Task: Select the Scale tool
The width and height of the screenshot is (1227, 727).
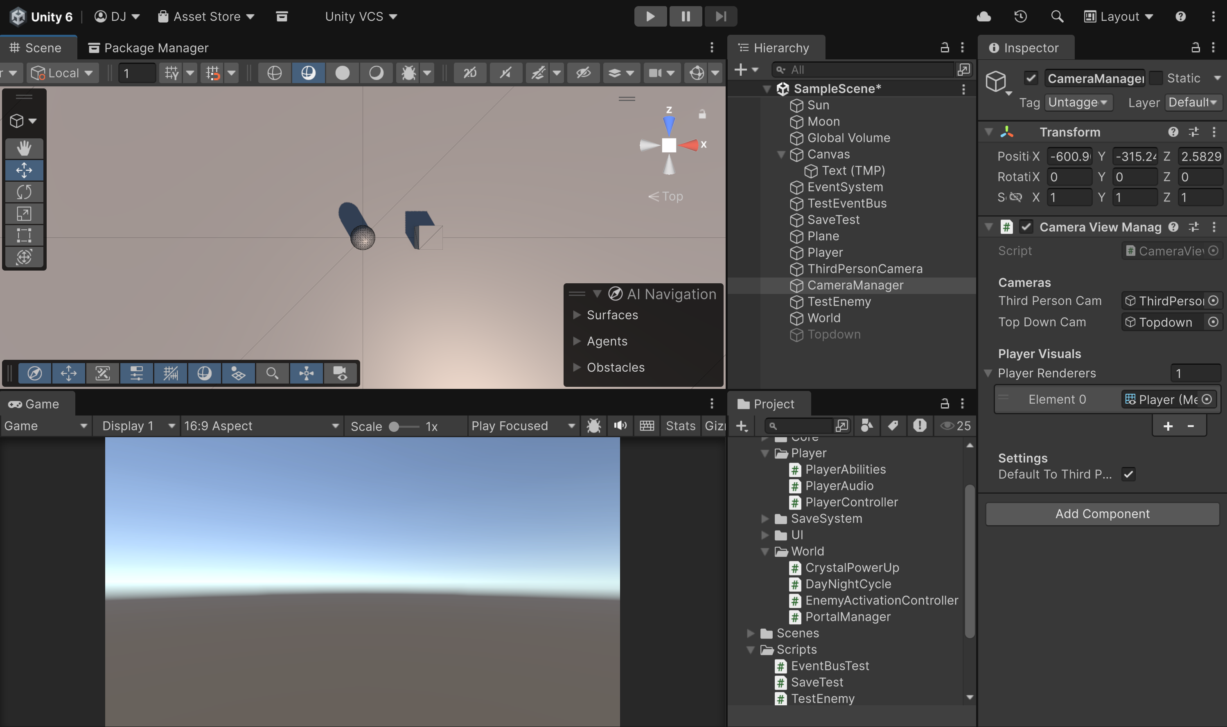Action: click(x=23, y=214)
